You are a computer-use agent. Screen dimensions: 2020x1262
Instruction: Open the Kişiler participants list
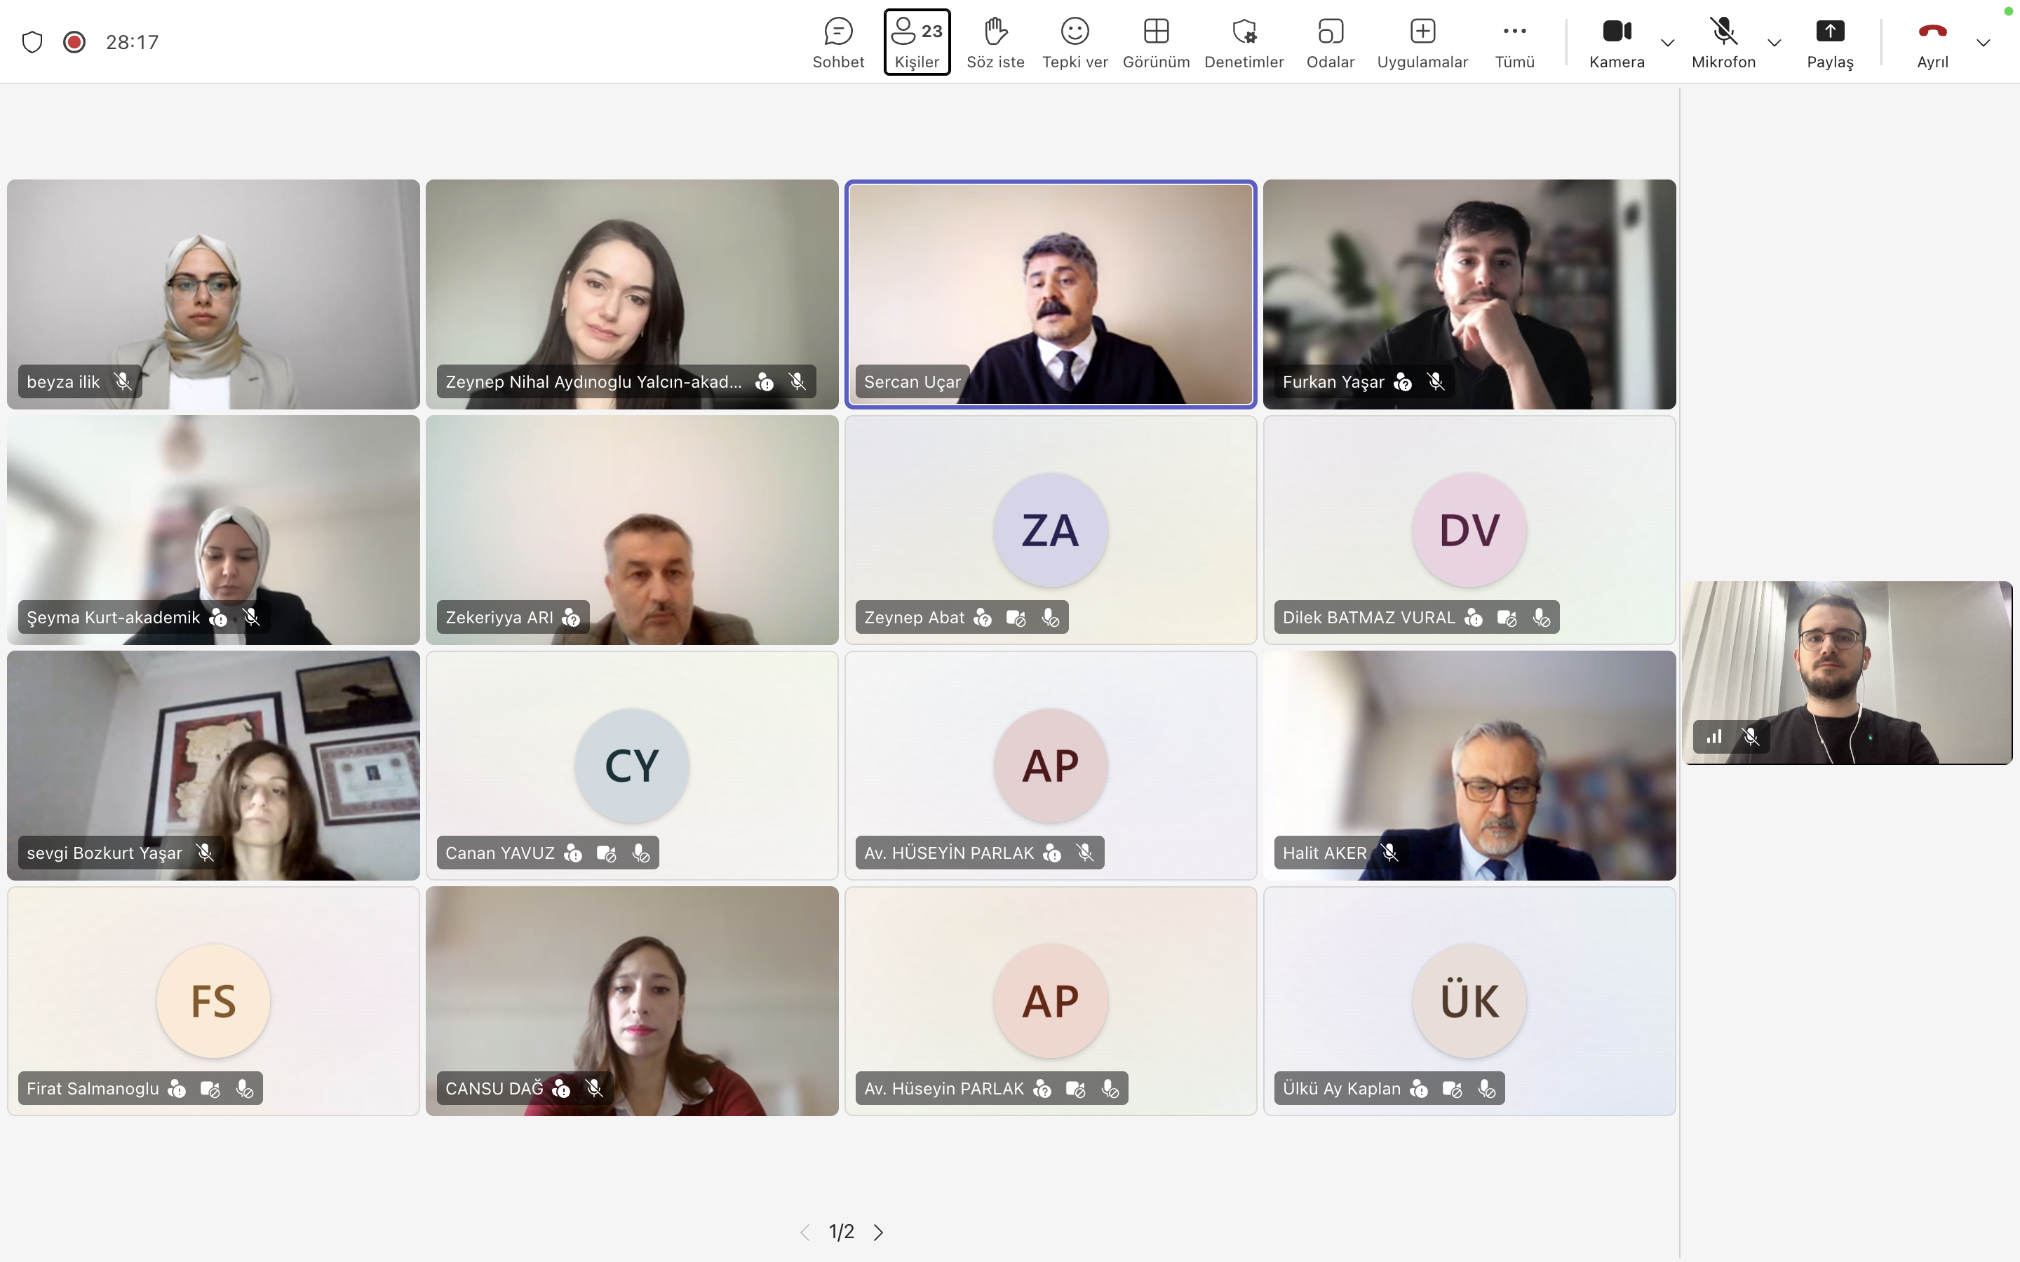pos(917,42)
